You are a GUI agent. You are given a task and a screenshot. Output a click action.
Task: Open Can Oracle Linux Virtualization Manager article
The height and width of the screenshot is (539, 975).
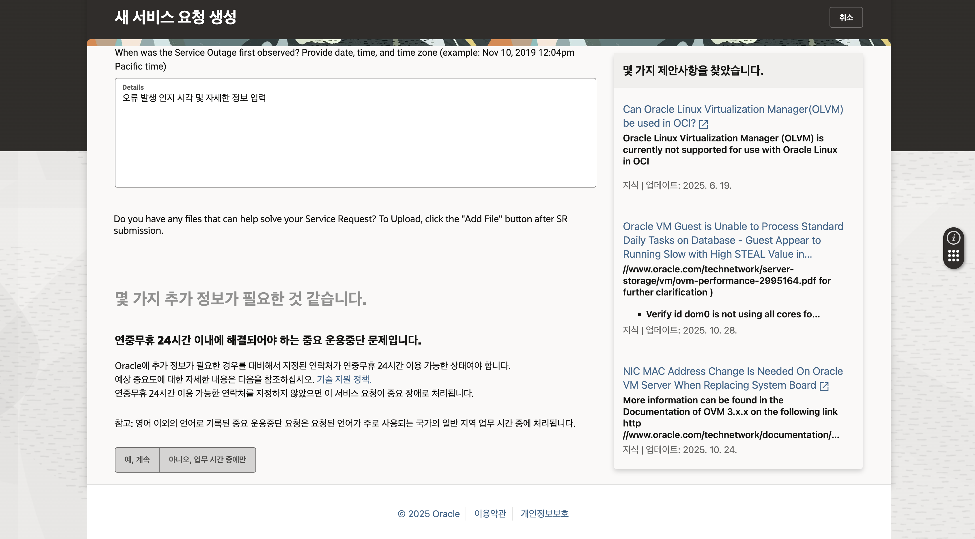pos(732,109)
